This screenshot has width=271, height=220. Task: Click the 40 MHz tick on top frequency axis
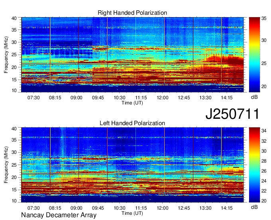[x=14, y=18]
